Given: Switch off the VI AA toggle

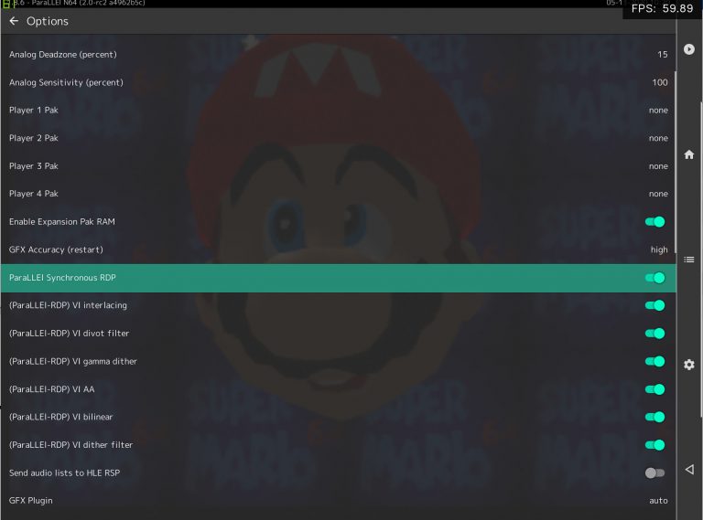Looking at the screenshot, I should click(x=654, y=389).
